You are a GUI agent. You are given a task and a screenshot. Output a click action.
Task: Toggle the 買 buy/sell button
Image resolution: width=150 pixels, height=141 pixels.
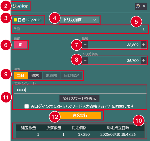tap(20, 45)
